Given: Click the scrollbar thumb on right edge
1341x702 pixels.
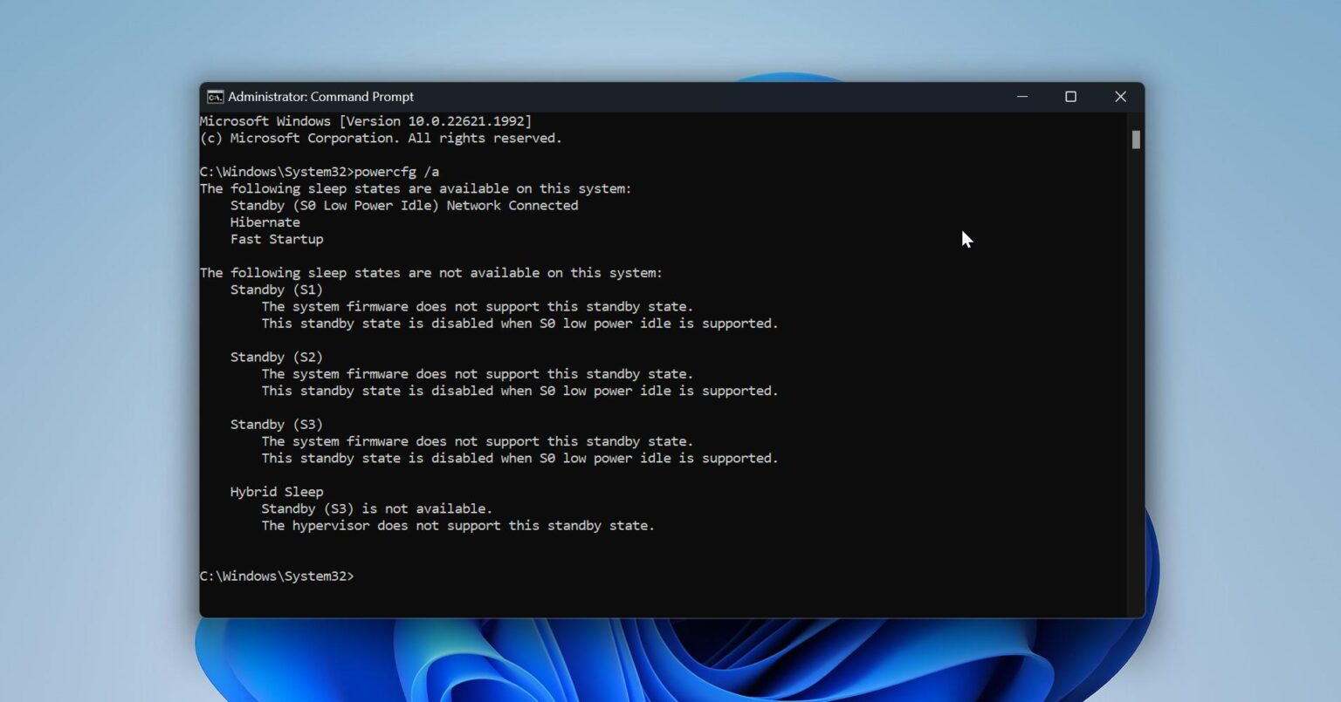Looking at the screenshot, I should coord(1135,140).
